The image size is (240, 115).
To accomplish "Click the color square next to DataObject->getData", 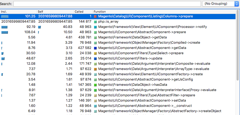I will point(96,37).
